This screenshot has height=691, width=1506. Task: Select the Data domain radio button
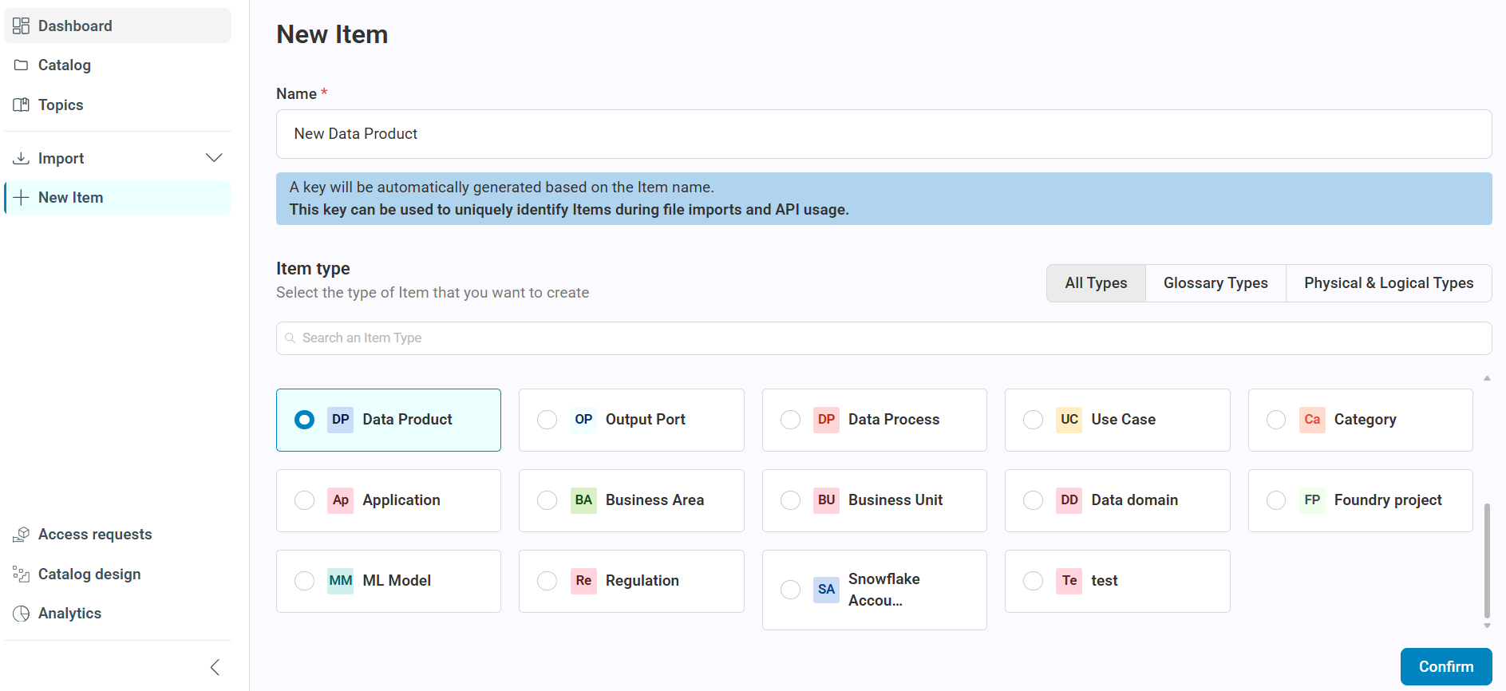click(1033, 500)
